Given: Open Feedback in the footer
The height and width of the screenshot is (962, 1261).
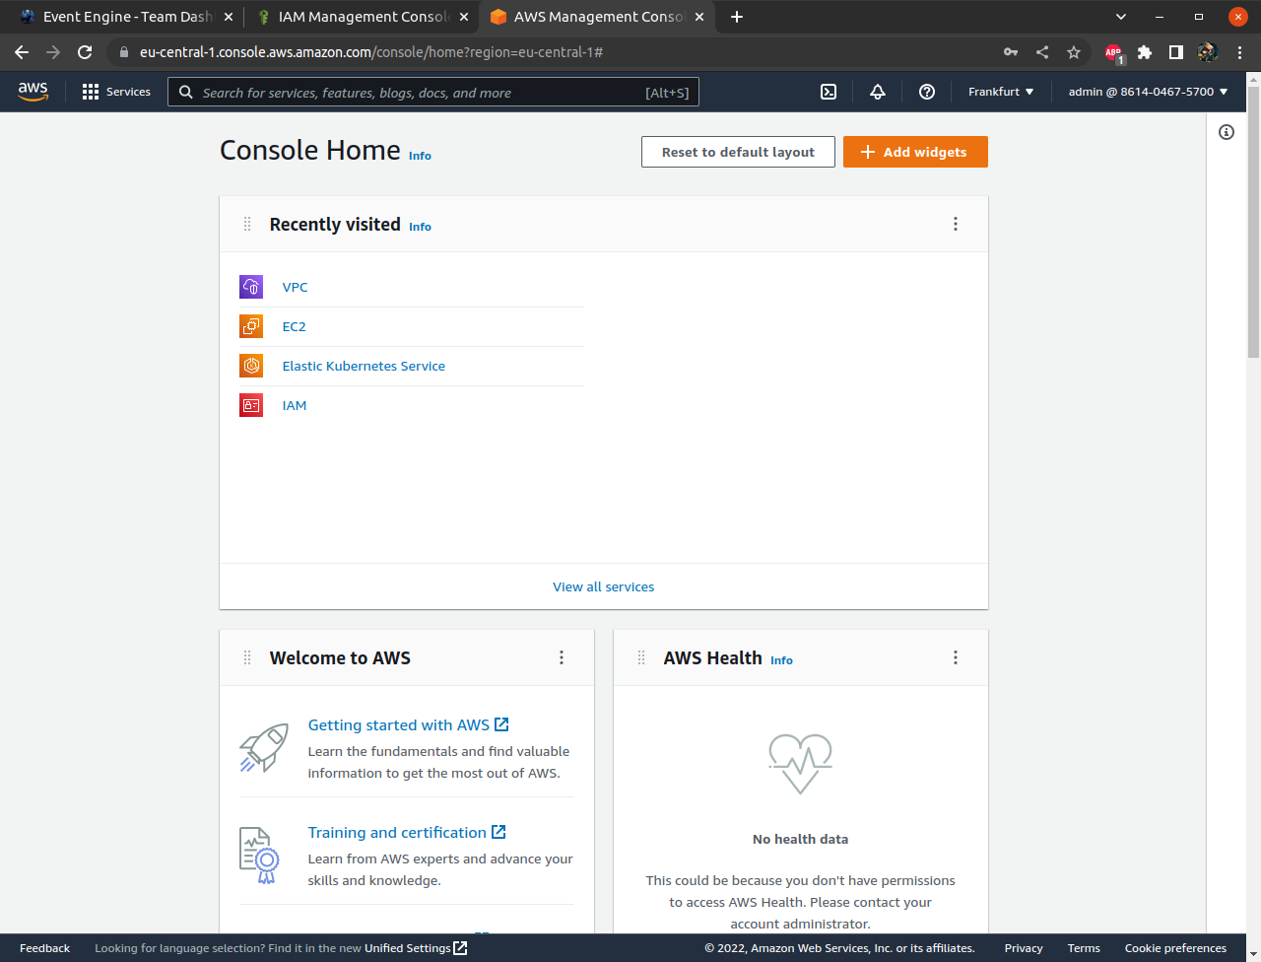Looking at the screenshot, I should [x=44, y=948].
